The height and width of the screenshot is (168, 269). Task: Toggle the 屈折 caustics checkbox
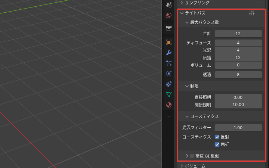217,144
